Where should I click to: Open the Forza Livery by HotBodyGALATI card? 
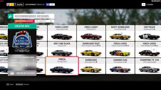[91, 33]
